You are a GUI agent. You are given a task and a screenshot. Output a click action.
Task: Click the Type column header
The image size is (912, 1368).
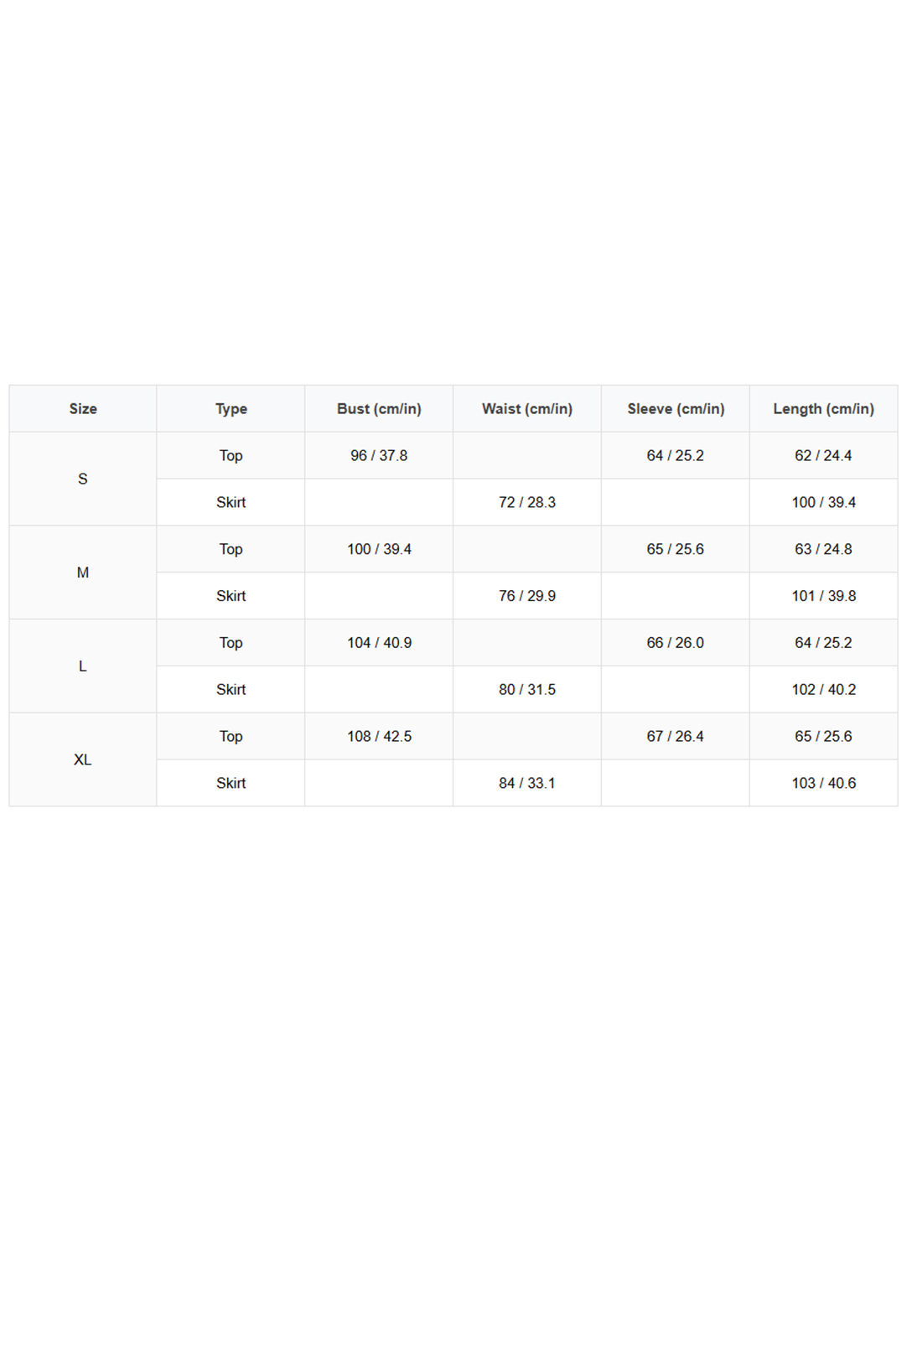click(231, 409)
